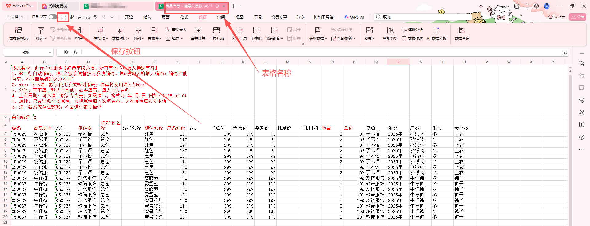Open the help question mark in right sidebar
590x226 pixels.
tap(582, 137)
